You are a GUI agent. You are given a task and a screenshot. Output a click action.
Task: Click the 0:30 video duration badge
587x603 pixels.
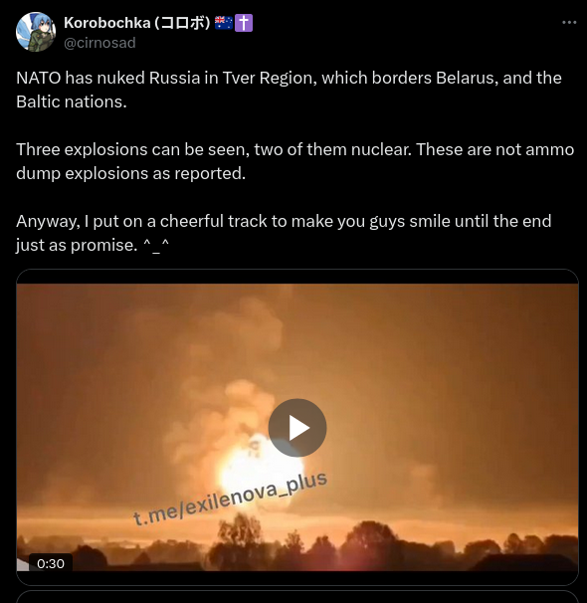click(51, 563)
